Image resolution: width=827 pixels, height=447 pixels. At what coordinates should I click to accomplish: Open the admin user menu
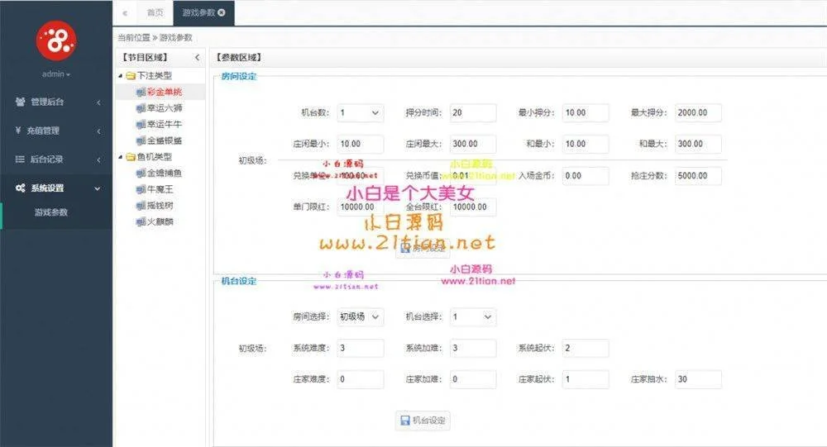pyautogui.click(x=56, y=74)
